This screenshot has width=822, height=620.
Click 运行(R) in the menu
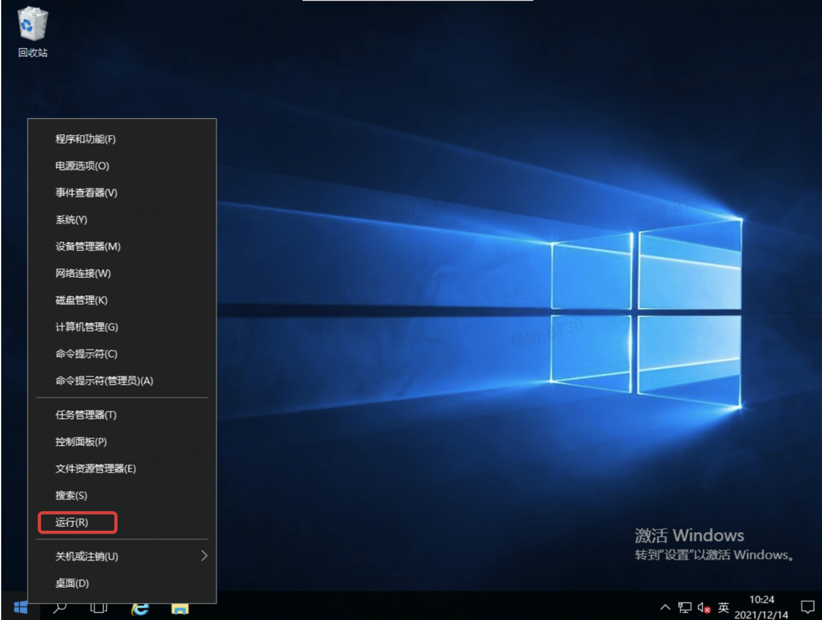click(122, 522)
